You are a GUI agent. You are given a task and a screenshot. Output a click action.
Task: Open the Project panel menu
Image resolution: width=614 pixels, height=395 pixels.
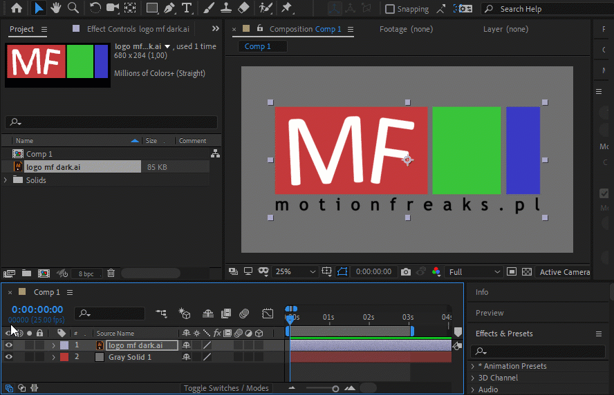pyautogui.click(x=44, y=29)
